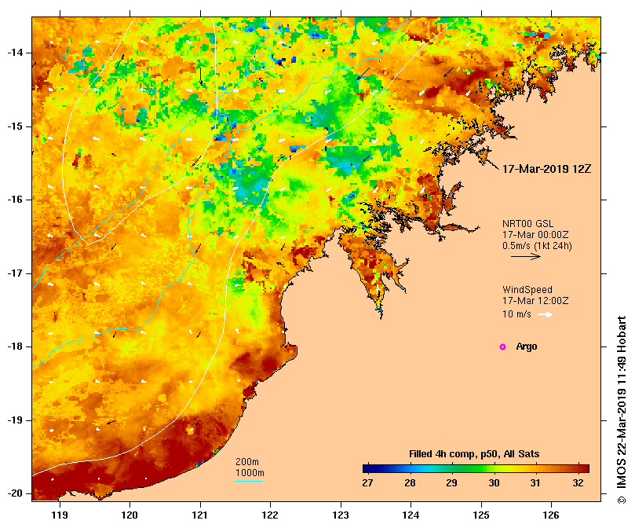635x528 pixels.
Task: Click the '-16' latitude axis label
Action: coord(15,200)
